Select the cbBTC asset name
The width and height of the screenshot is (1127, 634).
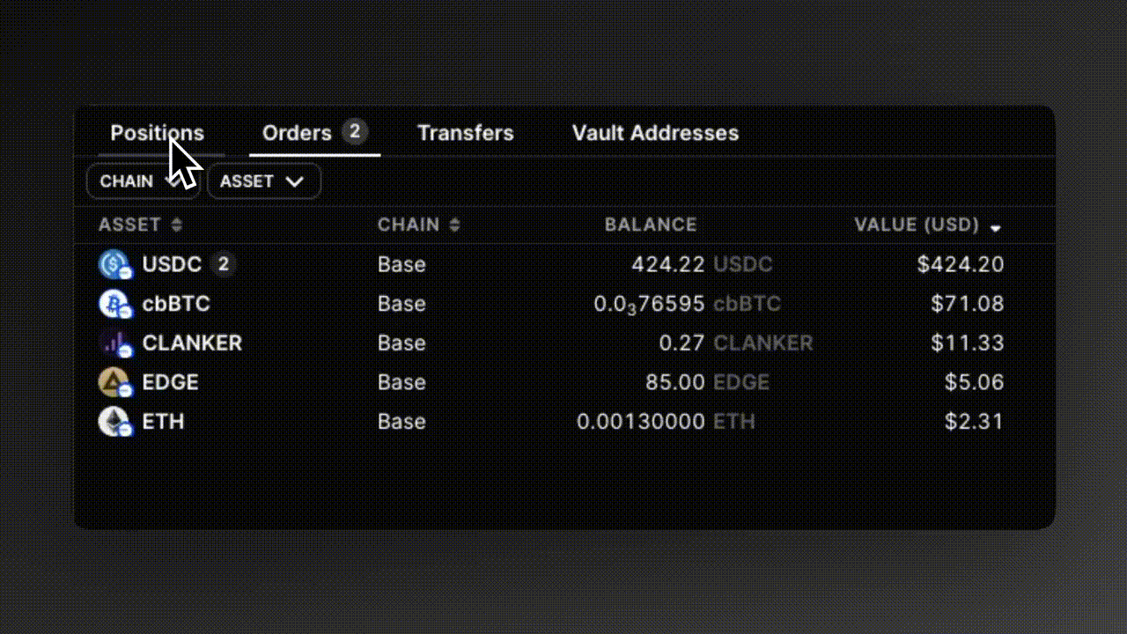pos(176,304)
